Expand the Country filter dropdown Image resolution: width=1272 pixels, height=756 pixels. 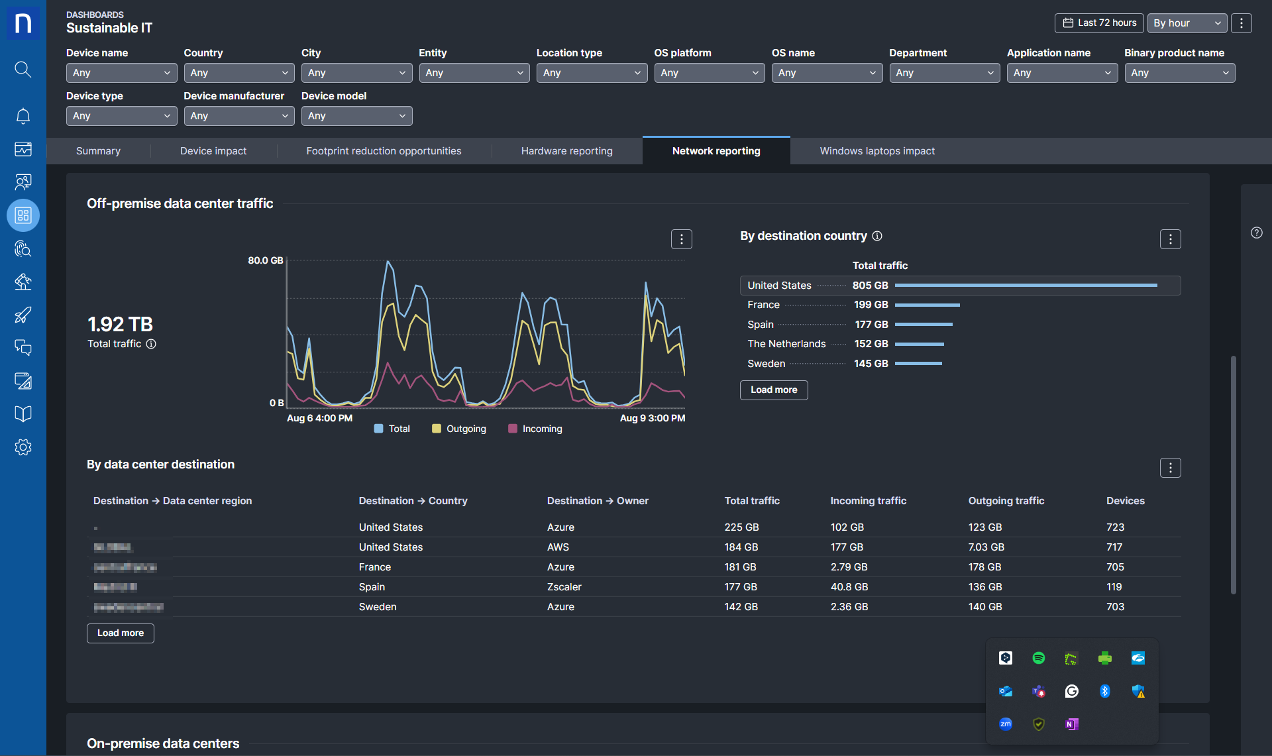point(238,73)
